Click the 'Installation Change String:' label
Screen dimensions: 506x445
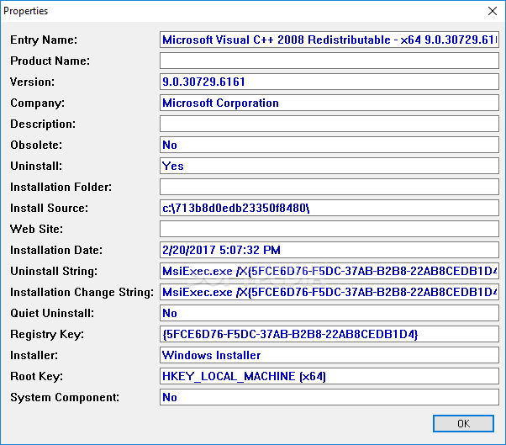tap(82, 292)
